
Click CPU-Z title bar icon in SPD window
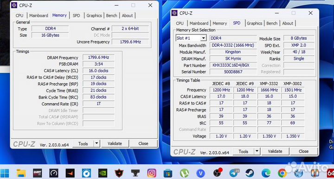pyautogui.click(x=174, y=13)
